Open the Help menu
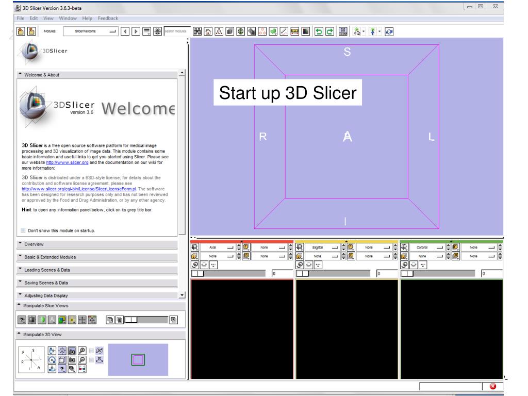This screenshot has width=528, height=396. 87,18
